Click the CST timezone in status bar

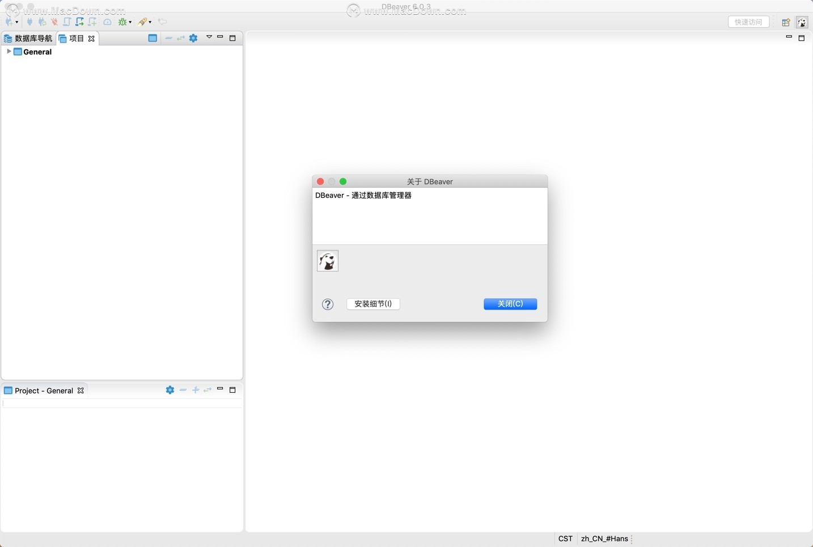coord(565,538)
